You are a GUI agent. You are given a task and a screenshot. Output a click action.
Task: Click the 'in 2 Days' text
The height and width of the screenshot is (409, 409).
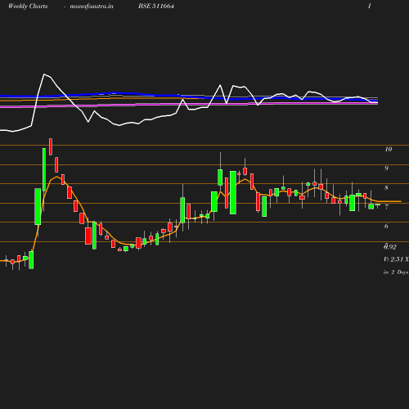[x=396, y=272]
